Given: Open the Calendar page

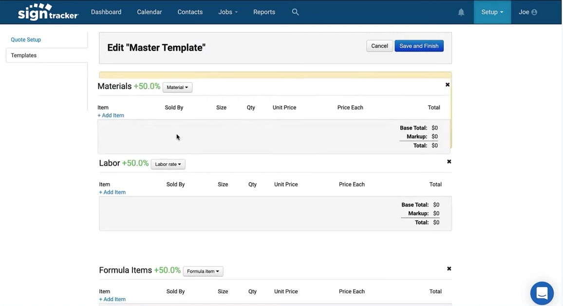Looking at the screenshot, I should tap(150, 12).
